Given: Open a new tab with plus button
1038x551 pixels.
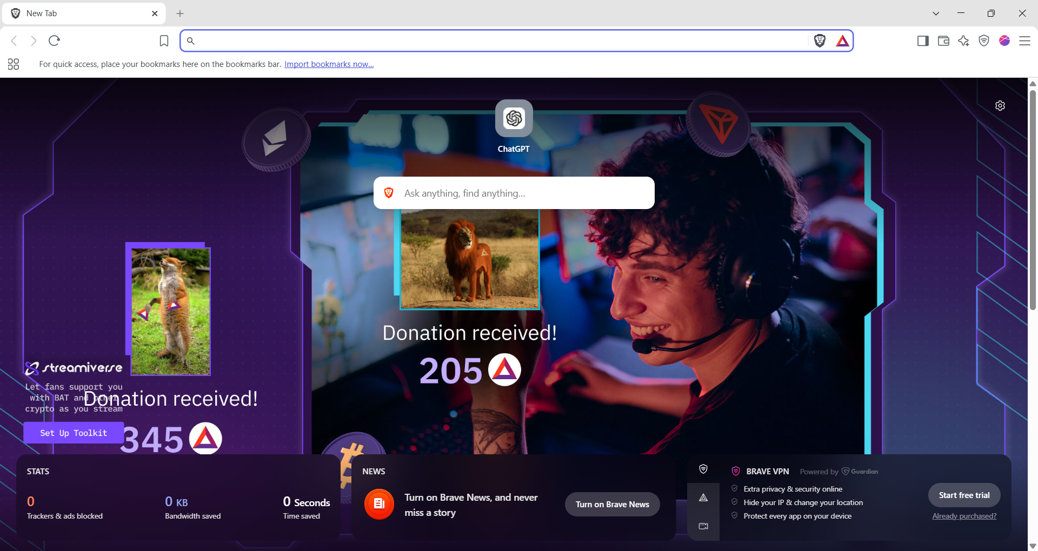Looking at the screenshot, I should (180, 14).
